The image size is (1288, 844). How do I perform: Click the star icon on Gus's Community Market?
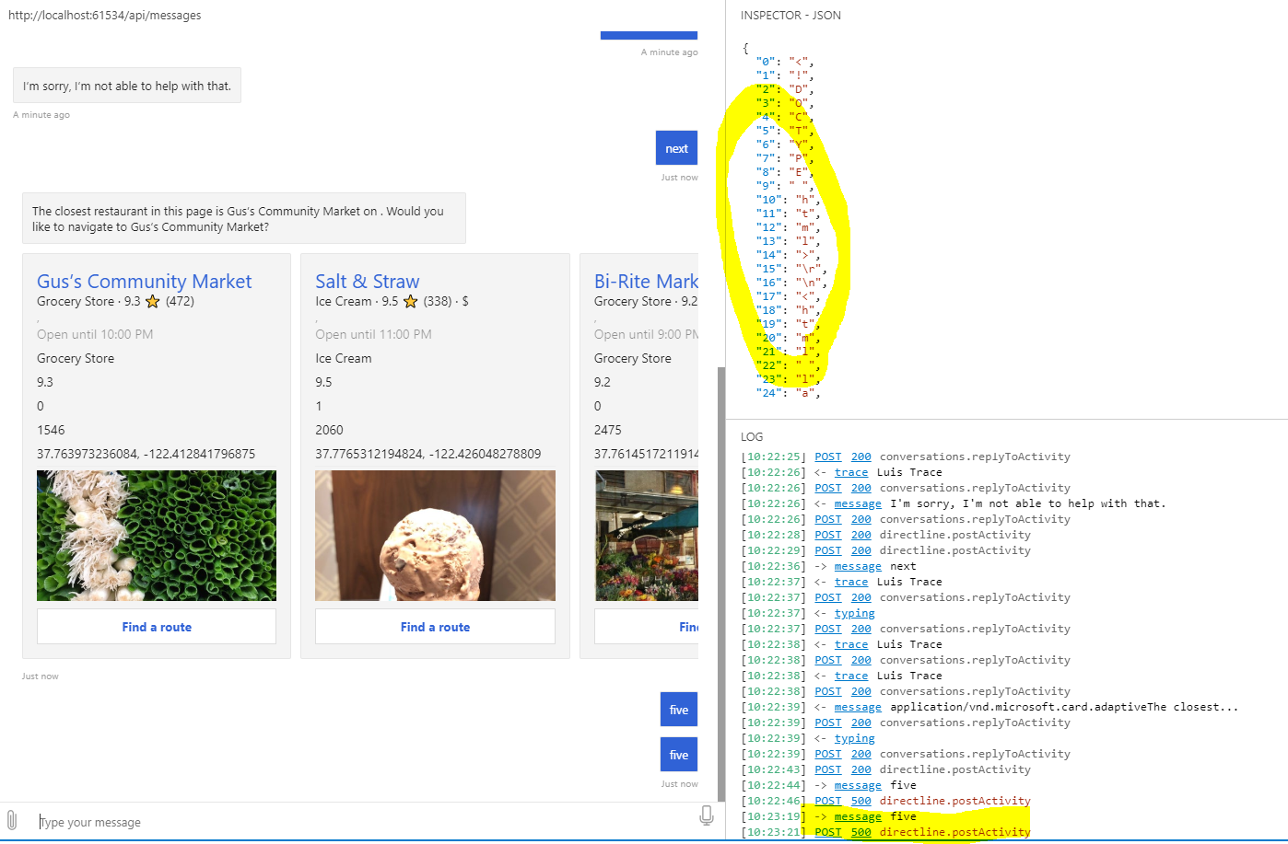(x=153, y=302)
